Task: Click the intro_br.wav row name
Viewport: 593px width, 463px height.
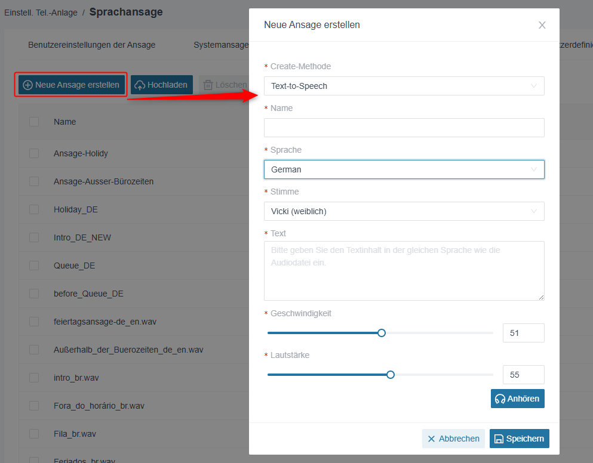Action: coord(76,378)
